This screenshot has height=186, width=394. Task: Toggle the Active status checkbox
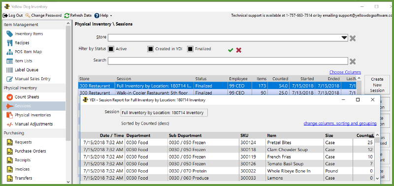(111, 49)
